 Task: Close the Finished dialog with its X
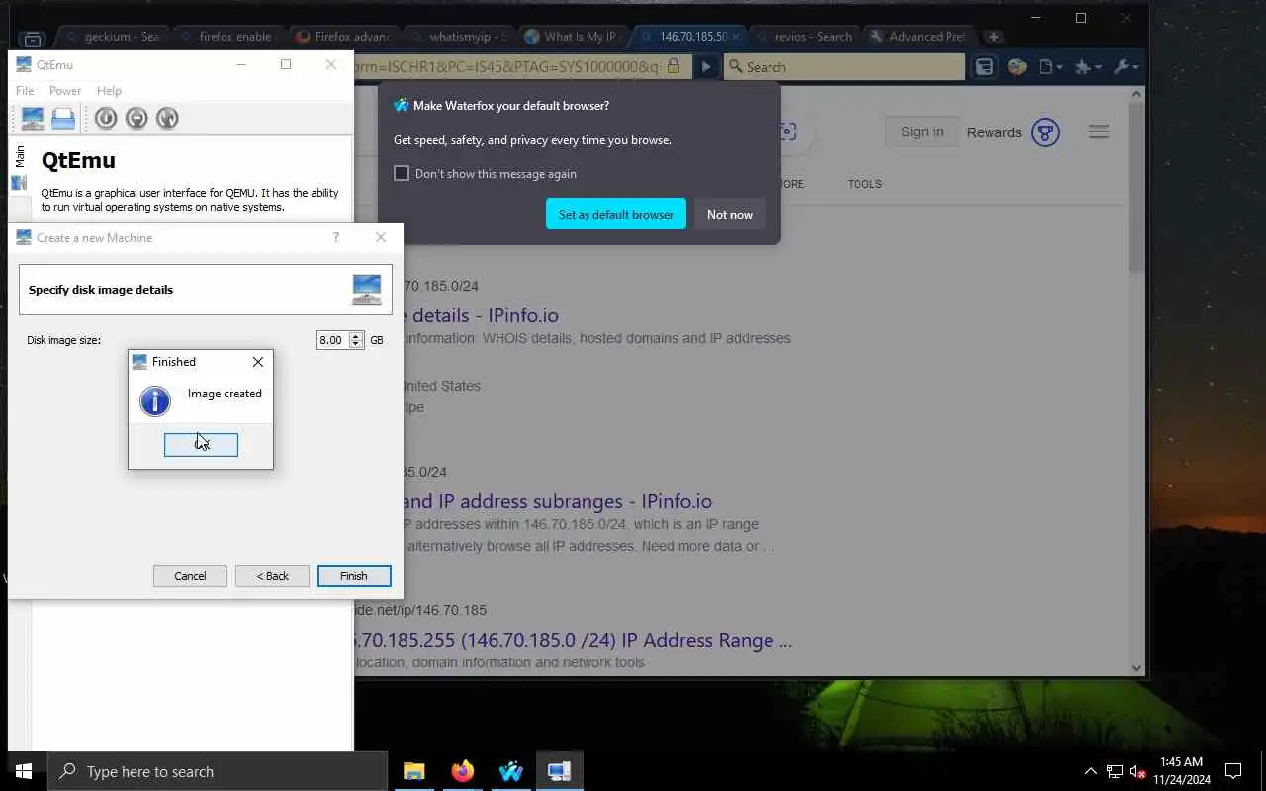pos(258,362)
